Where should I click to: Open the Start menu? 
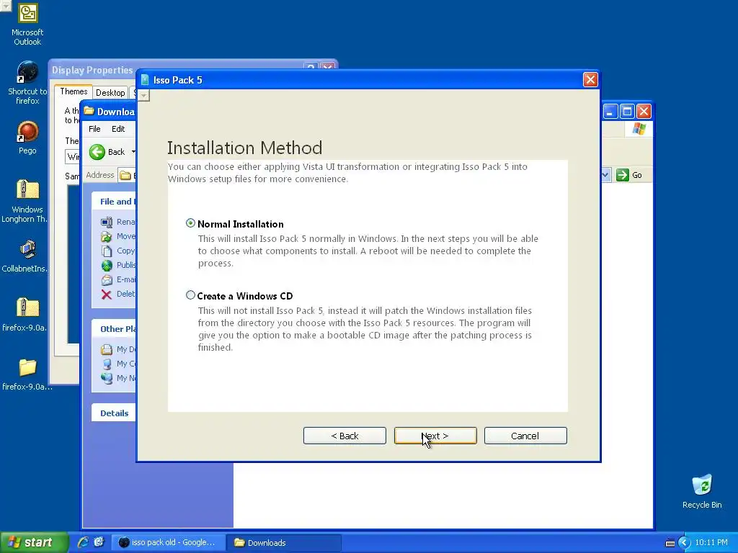coord(33,542)
